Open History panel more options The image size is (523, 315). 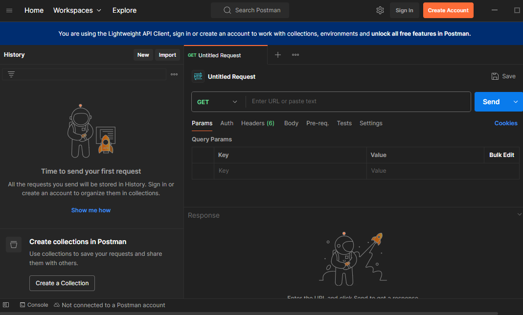[x=174, y=74]
